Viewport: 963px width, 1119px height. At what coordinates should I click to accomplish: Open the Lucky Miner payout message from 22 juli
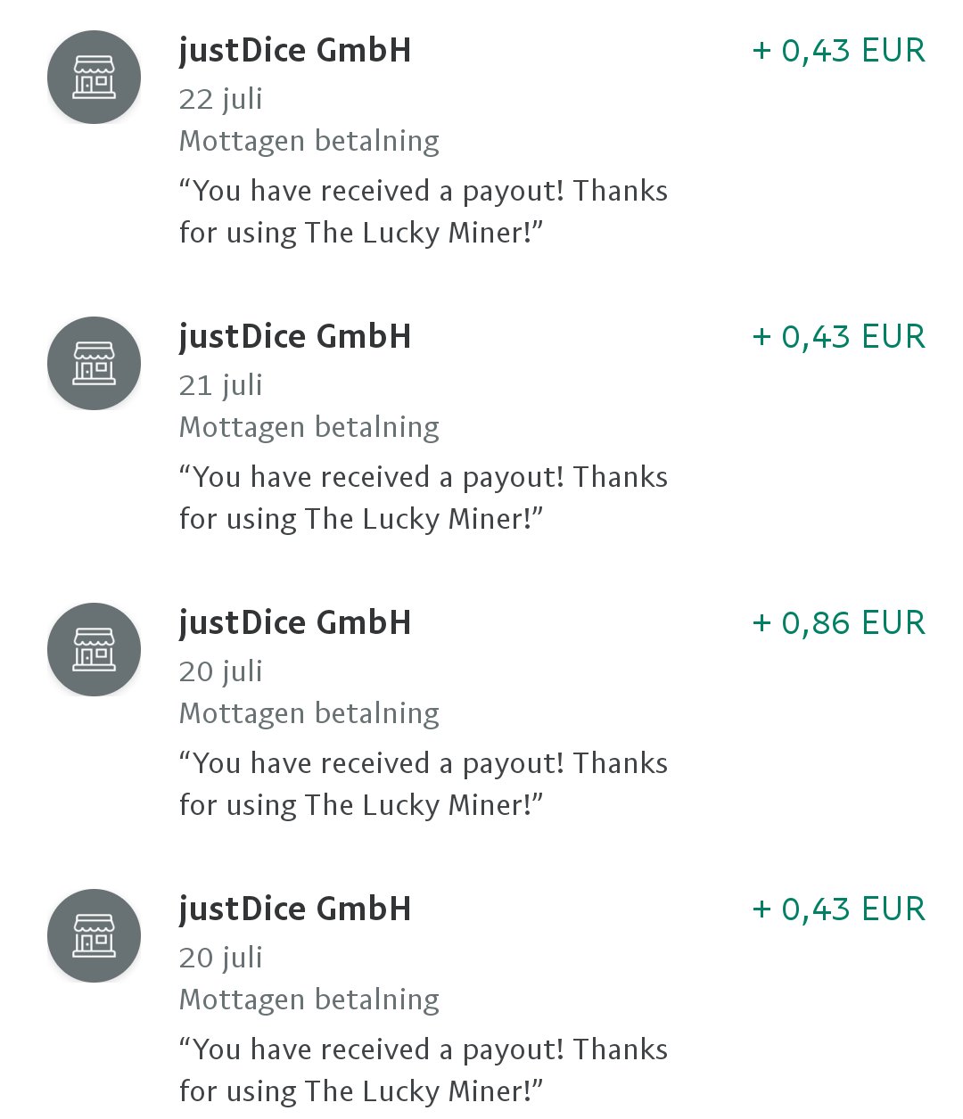(423, 212)
